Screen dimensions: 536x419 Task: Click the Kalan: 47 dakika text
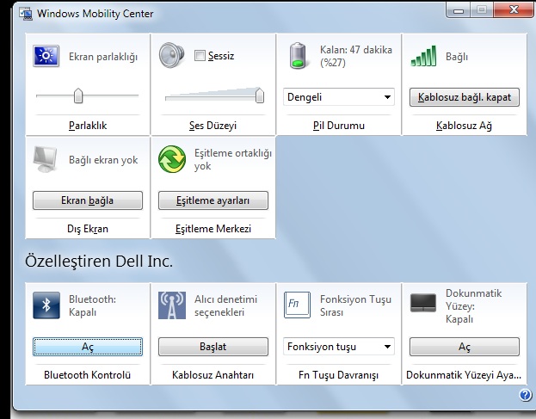(356, 50)
